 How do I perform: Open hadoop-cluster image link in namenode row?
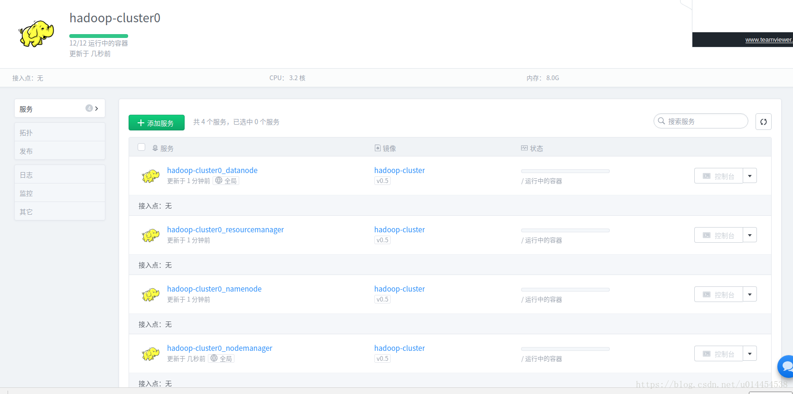400,289
